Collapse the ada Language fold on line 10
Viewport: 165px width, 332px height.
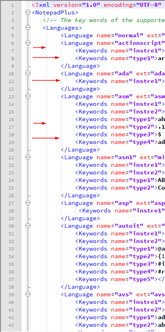(28, 74)
